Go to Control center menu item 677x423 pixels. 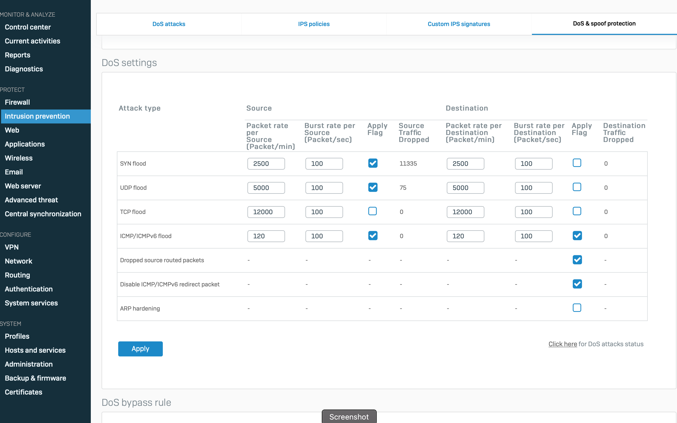(28, 27)
